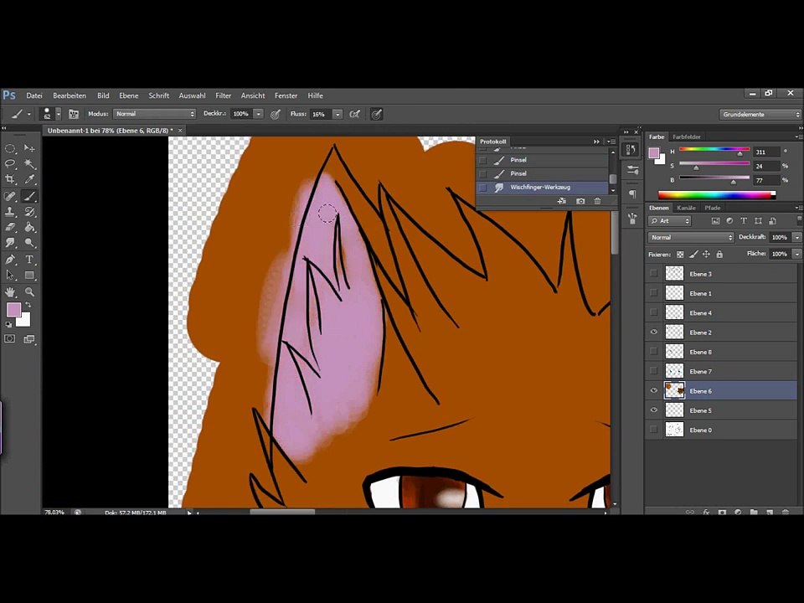The image size is (804, 603).
Task: Switch to the Farbfelder tab
Action: [687, 137]
